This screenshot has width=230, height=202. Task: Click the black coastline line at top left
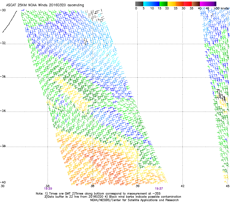(x=10, y=21)
